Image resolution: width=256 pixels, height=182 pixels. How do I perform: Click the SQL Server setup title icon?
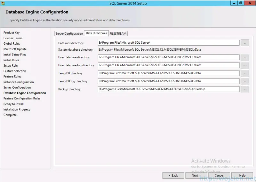[x=3, y=3]
